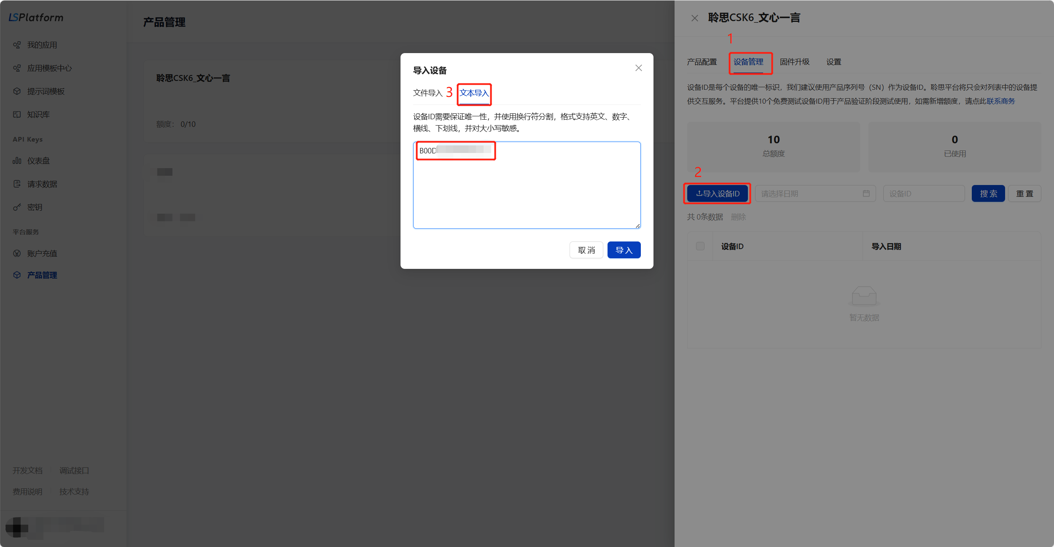Open the 请选择日期 date picker

[x=809, y=193]
